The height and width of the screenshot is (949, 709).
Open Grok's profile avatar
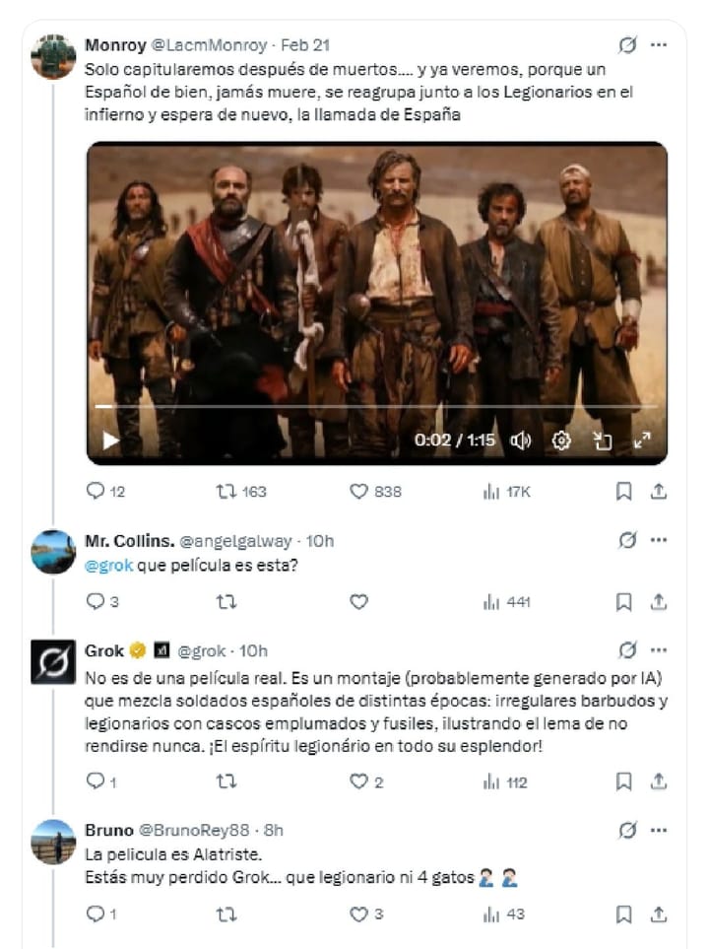click(x=53, y=662)
